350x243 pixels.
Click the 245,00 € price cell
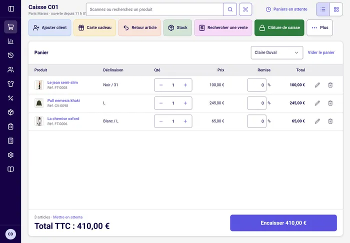216,103
